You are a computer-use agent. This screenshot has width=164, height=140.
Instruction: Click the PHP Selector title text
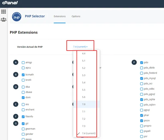35,16
